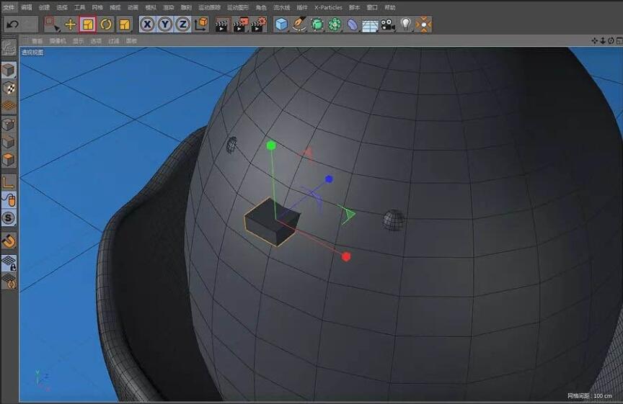623x404 pixels.
Task: Click the red X axis scale handle
Action: 346,257
